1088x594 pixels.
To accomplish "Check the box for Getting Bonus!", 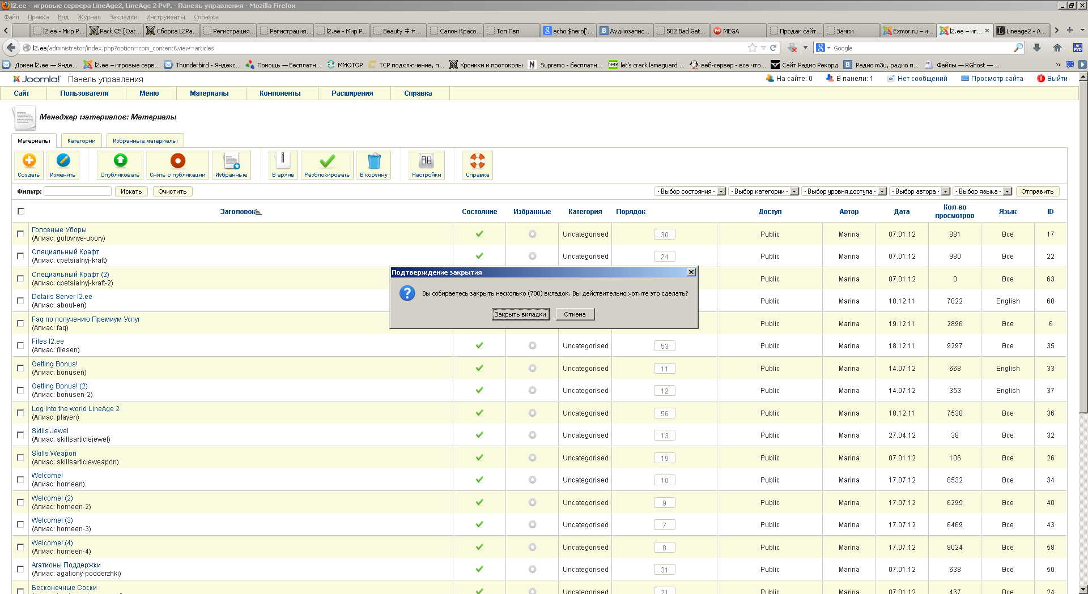I will pyautogui.click(x=20, y=368).
